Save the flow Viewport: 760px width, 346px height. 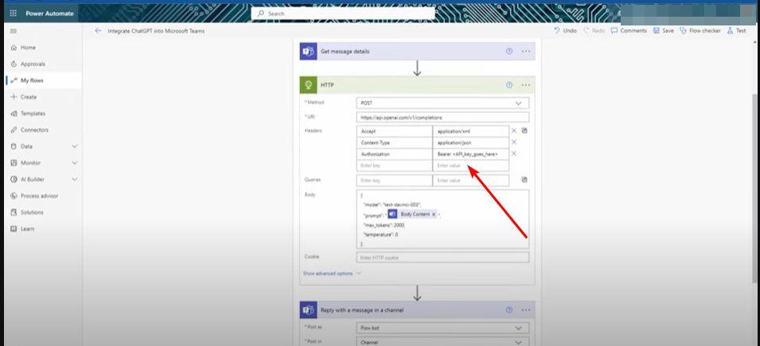[x=663, y=30]
